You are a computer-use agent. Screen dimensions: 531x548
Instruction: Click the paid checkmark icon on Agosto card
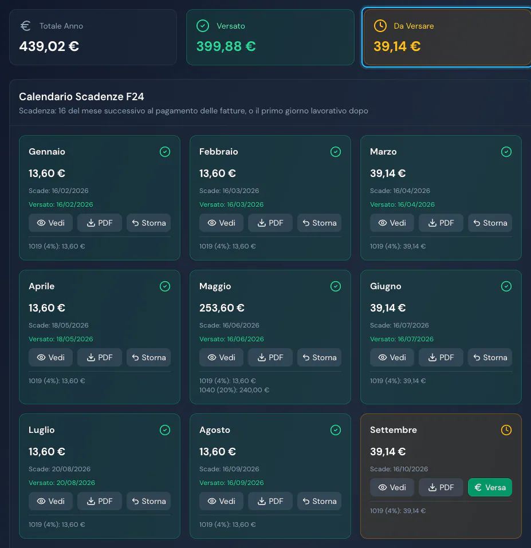pos(336,430)
